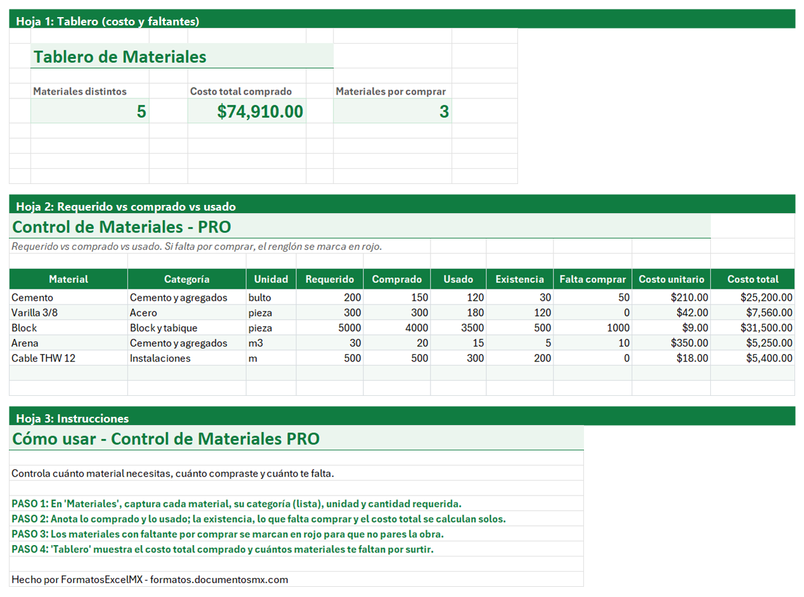Select the 'Existencia' column header

click(x=520, y=279)
